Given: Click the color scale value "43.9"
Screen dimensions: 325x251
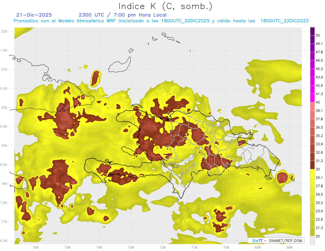Looking at the screenshot, I should (319, 77).
